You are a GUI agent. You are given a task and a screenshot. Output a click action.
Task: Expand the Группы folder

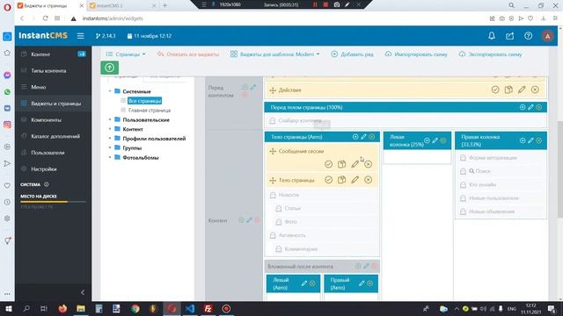(x=110, y=147)
